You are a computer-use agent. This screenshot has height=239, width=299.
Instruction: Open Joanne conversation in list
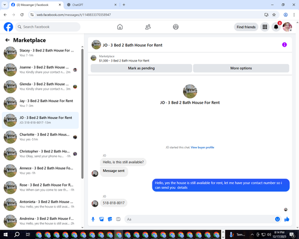pyautogui.click(x=40, y=70)
